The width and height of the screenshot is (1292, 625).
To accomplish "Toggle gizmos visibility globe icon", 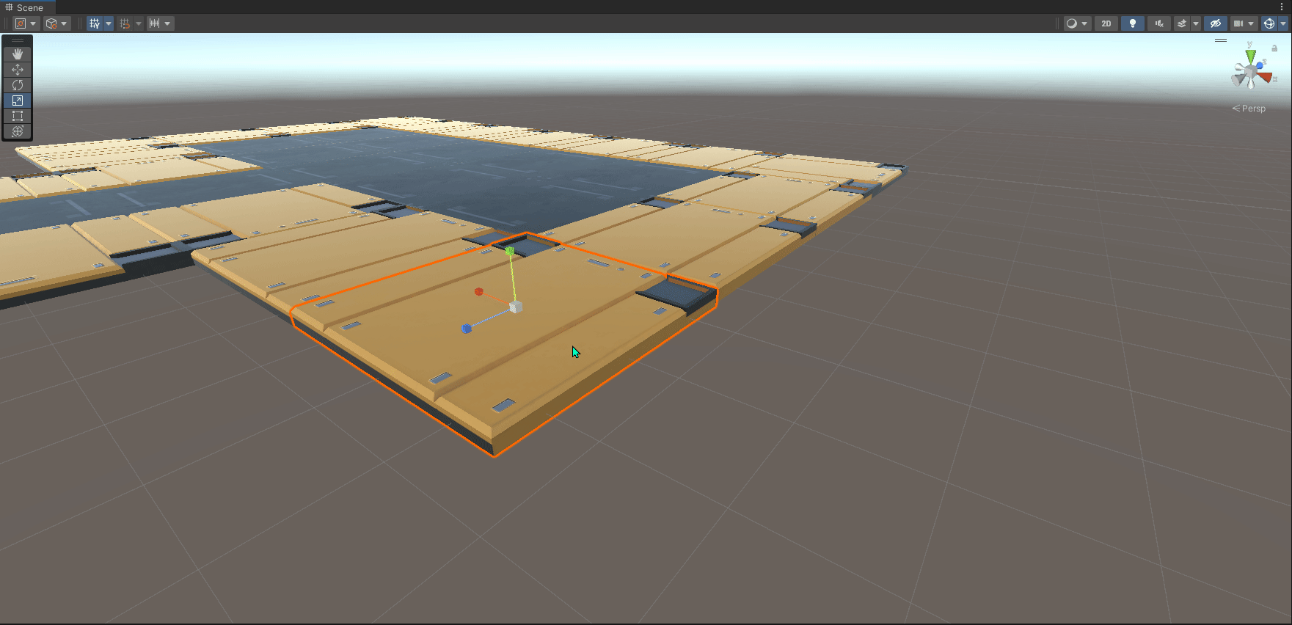I will [1269, 23].
